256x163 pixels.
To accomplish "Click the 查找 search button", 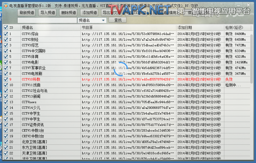I will click(x=117, y=20).
